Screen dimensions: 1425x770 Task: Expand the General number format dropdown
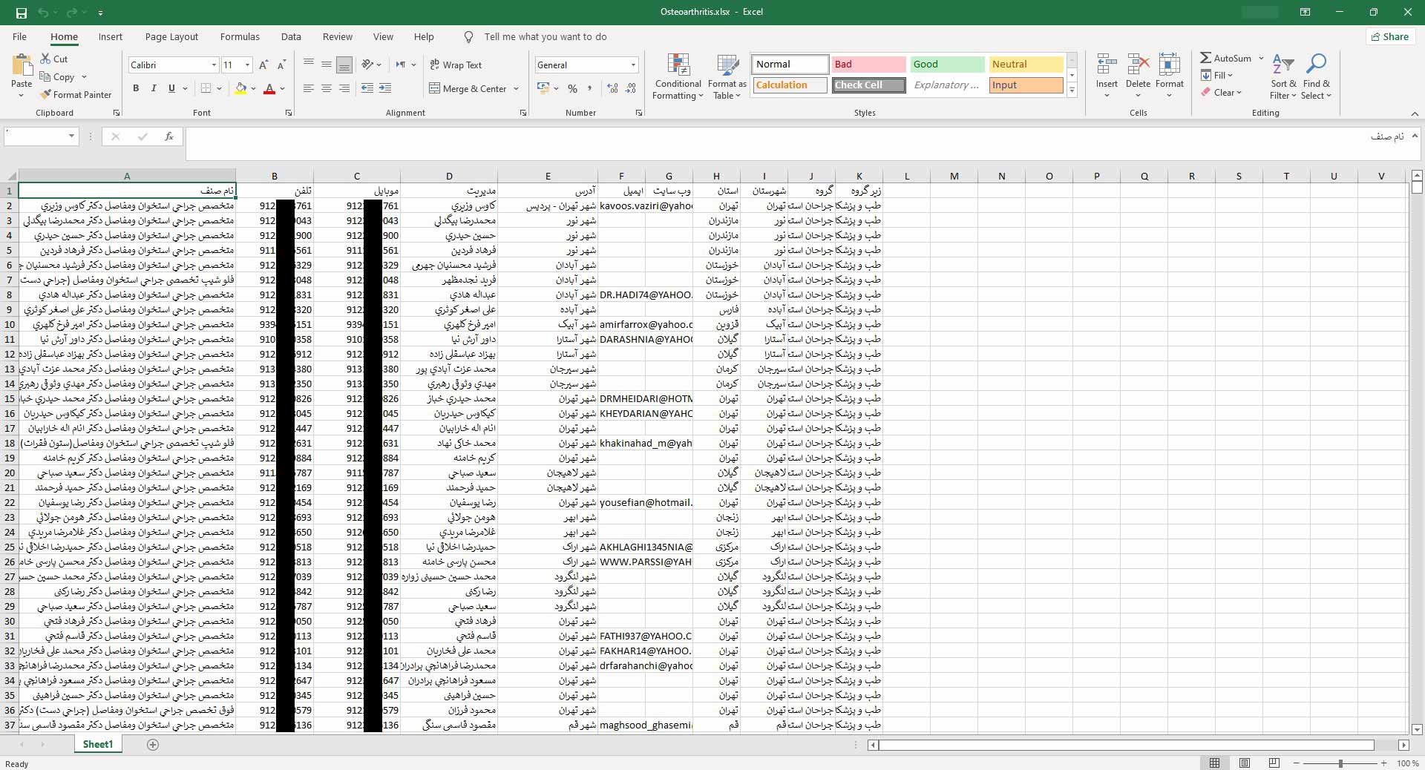(x=633, y=65)
